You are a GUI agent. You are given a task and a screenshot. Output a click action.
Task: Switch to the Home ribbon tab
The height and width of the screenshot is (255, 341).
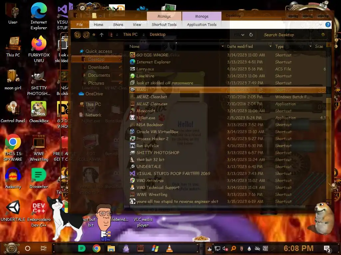point(99,25)
